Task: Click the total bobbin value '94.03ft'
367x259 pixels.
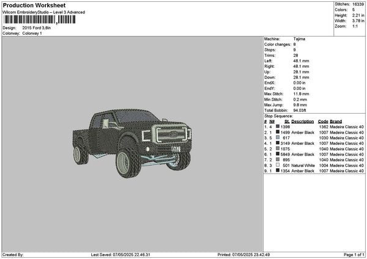Action: click(300, 111)
